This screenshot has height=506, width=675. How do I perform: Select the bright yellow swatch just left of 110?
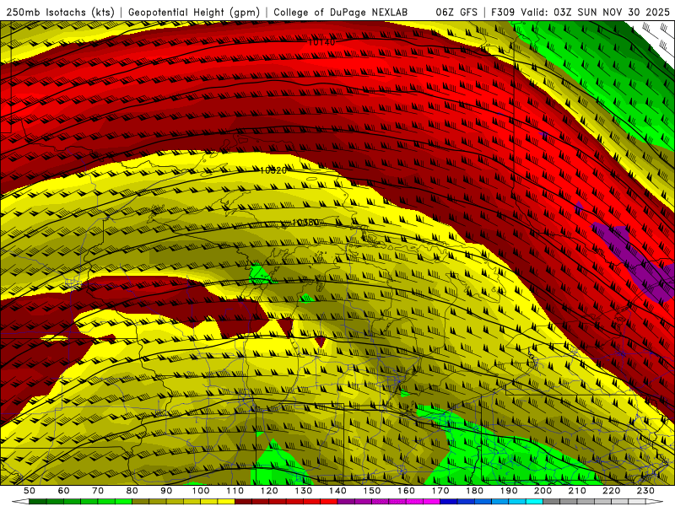pos(226,502)
